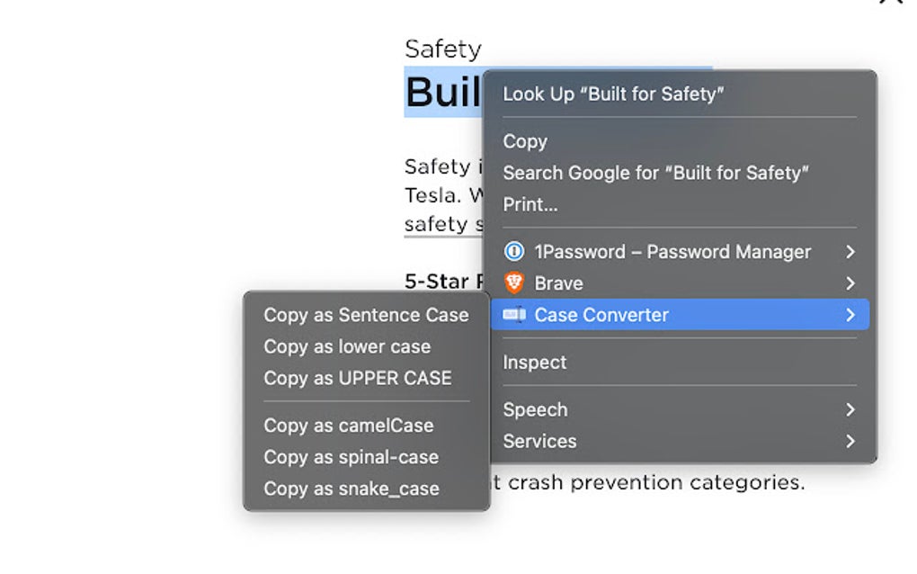This screenshot has width=917, height=574.
Task: Copy text as lower case
Action: [x=348, y=346]
